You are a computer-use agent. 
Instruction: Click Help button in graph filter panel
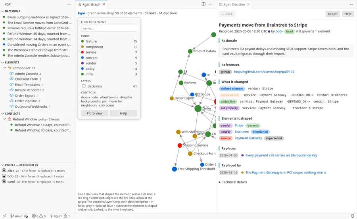click(x=123, y=113)
